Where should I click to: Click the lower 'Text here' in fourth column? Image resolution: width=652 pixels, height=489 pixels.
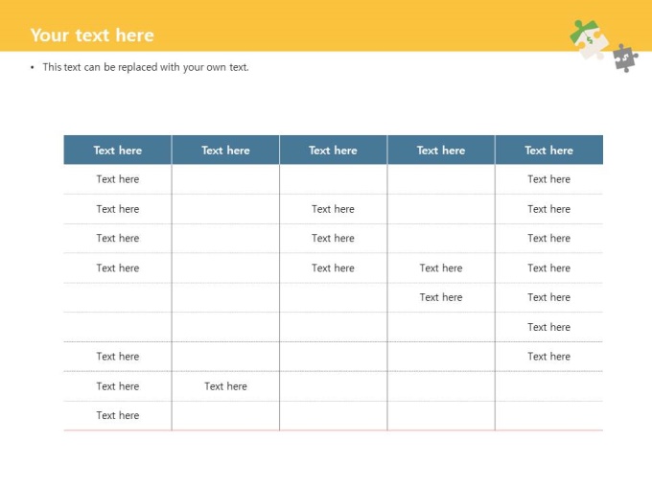pos(441,297)
